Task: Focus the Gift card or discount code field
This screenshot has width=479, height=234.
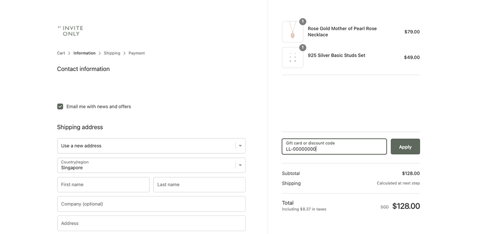Action: pyautogui.click(x=334, y=146)
